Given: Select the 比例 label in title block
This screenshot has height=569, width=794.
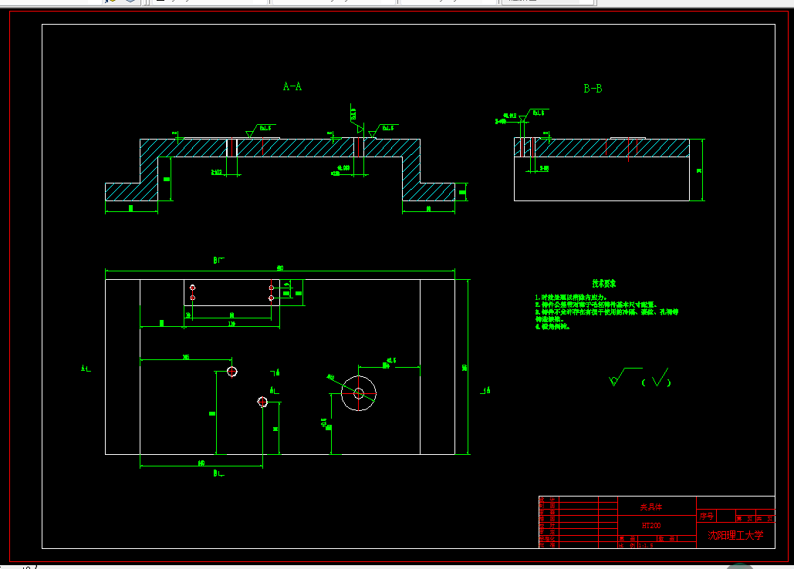Looking at the screenshot, I should tap(627, 546).
